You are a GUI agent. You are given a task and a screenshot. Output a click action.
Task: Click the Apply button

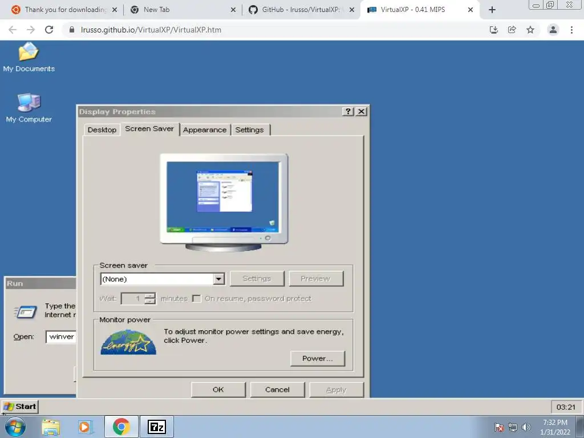336,390
